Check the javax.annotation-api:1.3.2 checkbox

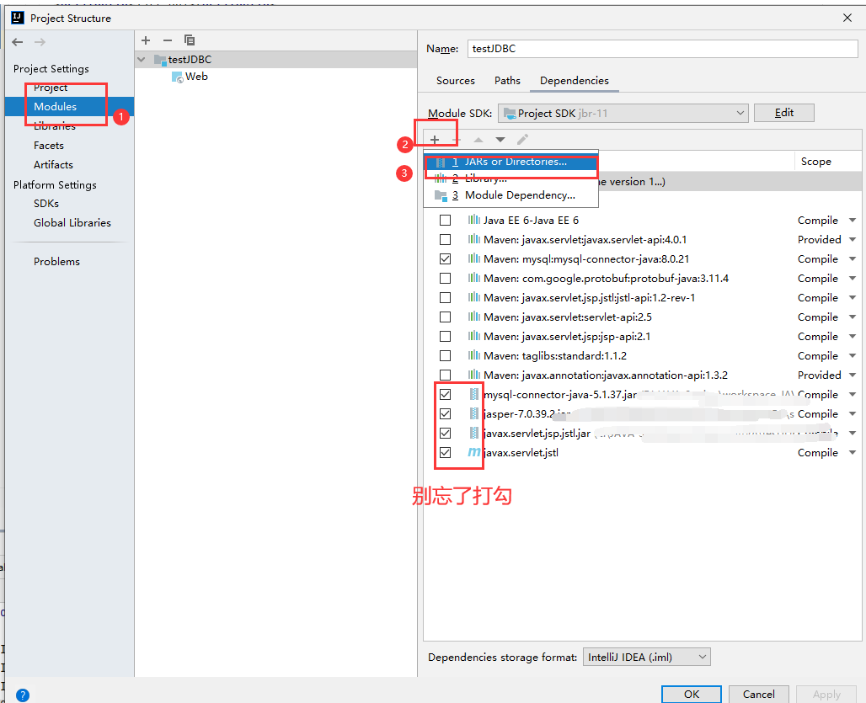(x=445, y=375)
